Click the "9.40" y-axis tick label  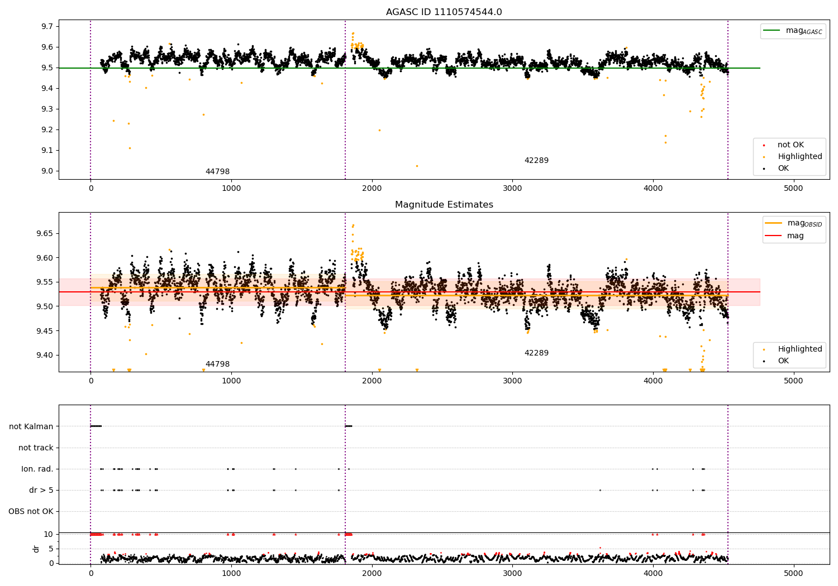[45, 355]
